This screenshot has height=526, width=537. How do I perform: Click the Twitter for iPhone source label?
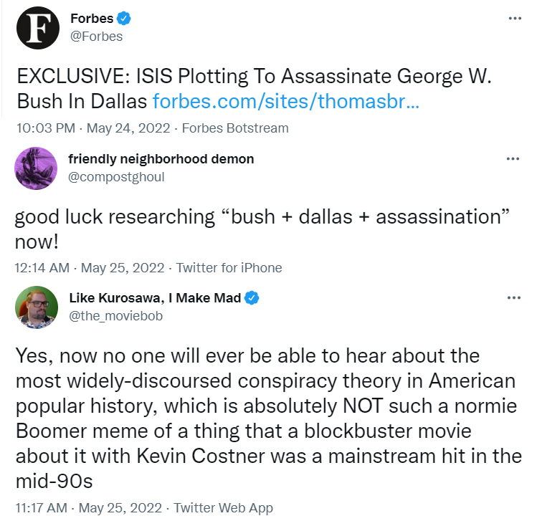(x=229, y=267)
